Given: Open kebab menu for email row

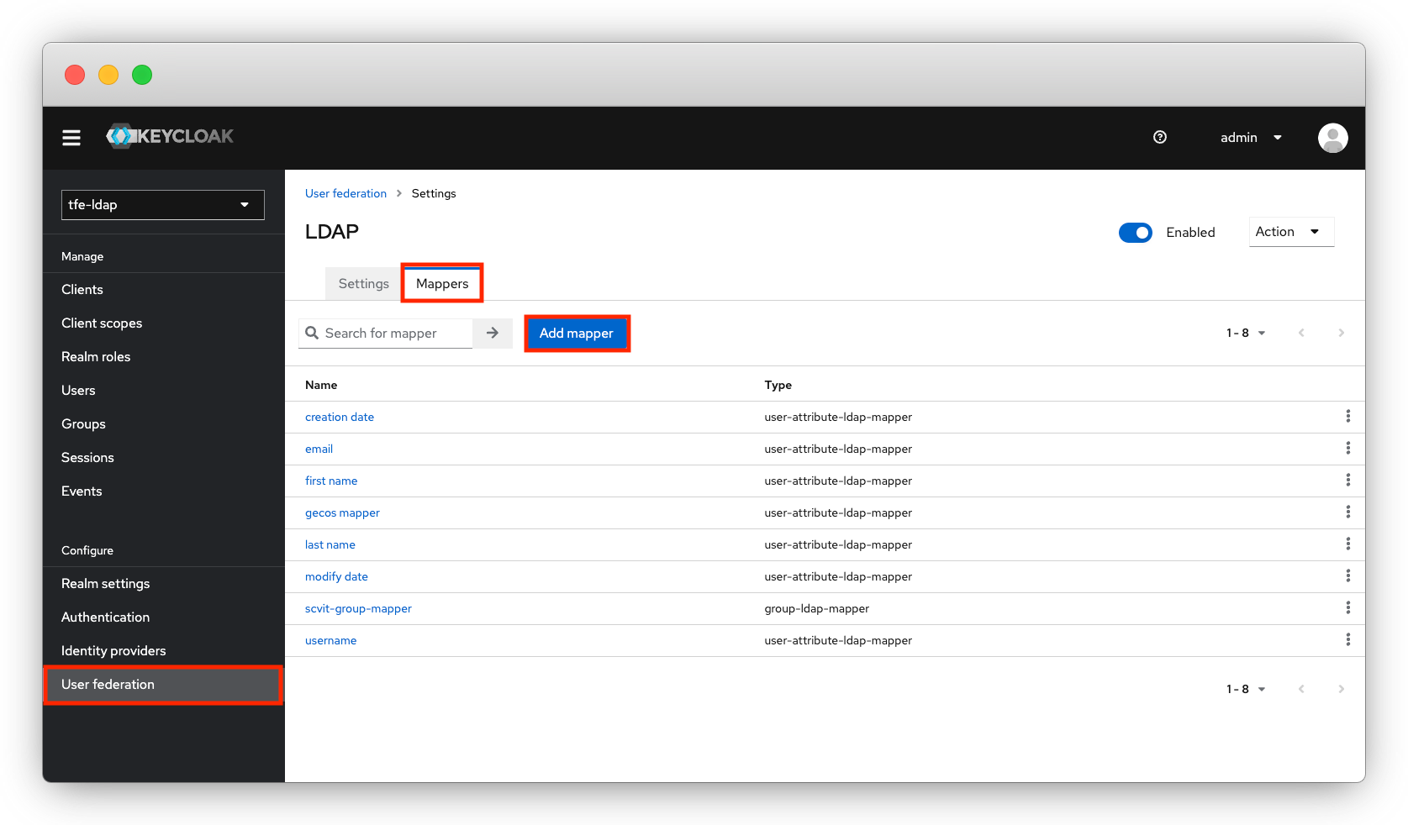Looking at the screenshot, I should pyautogui.click(x=1347, y=449).
